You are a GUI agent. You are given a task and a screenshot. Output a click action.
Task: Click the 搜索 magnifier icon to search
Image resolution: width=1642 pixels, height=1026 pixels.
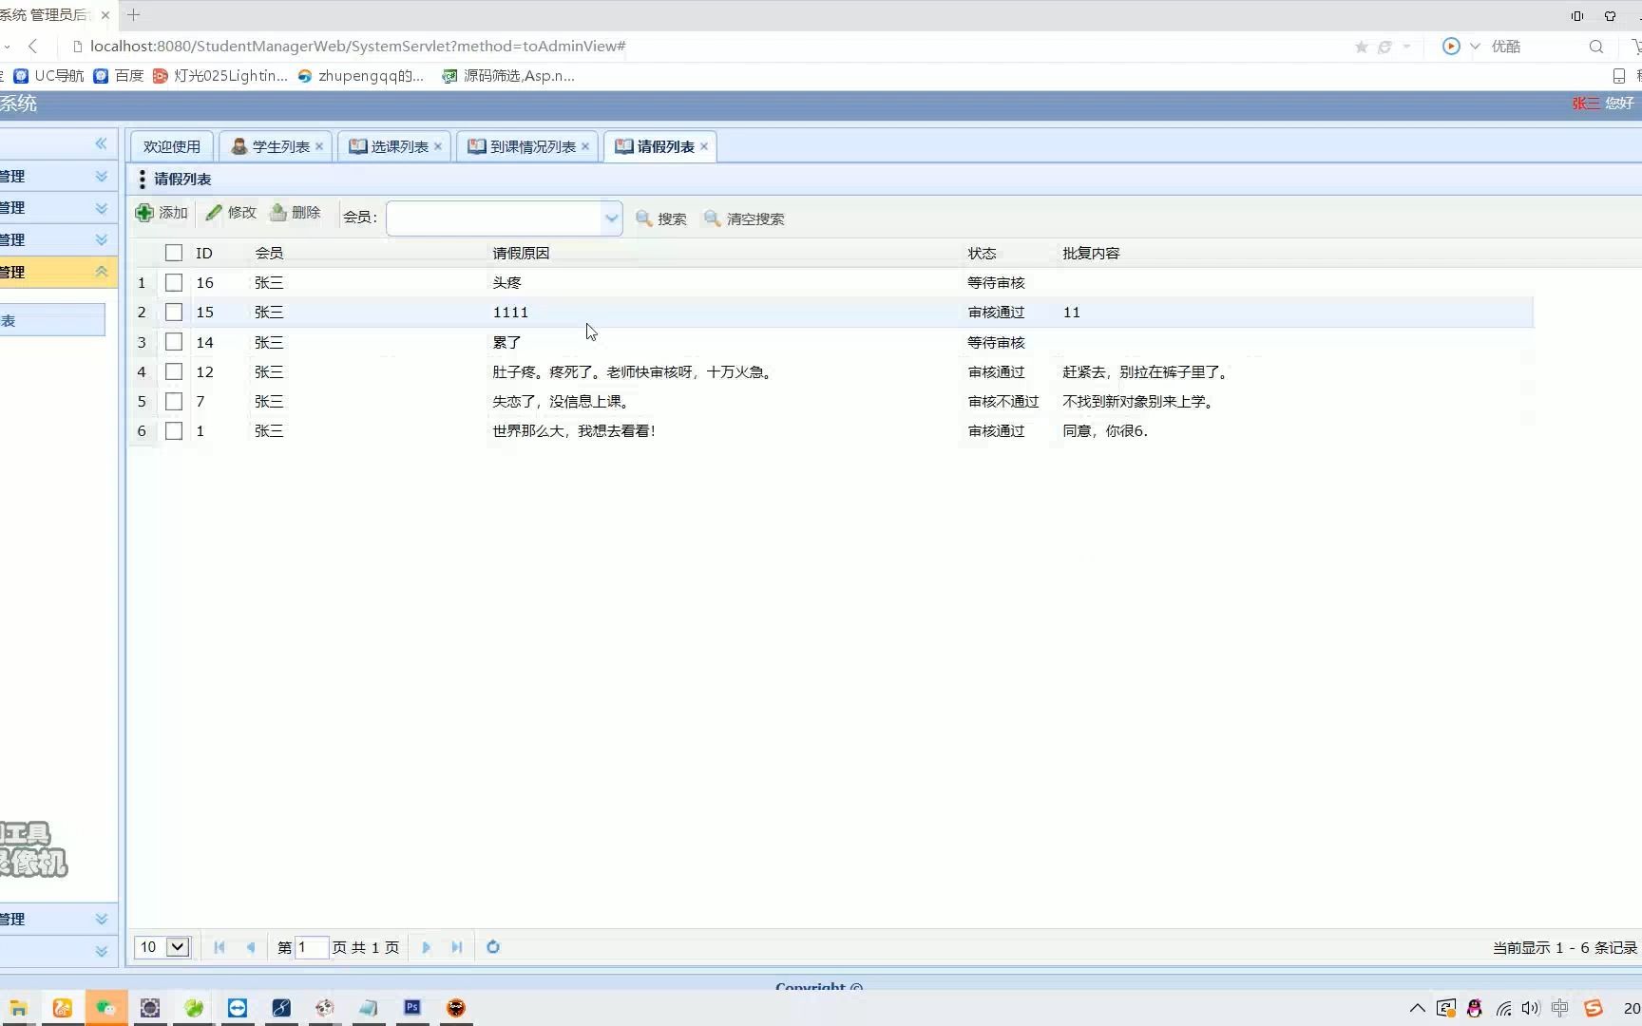pos(644,218)
